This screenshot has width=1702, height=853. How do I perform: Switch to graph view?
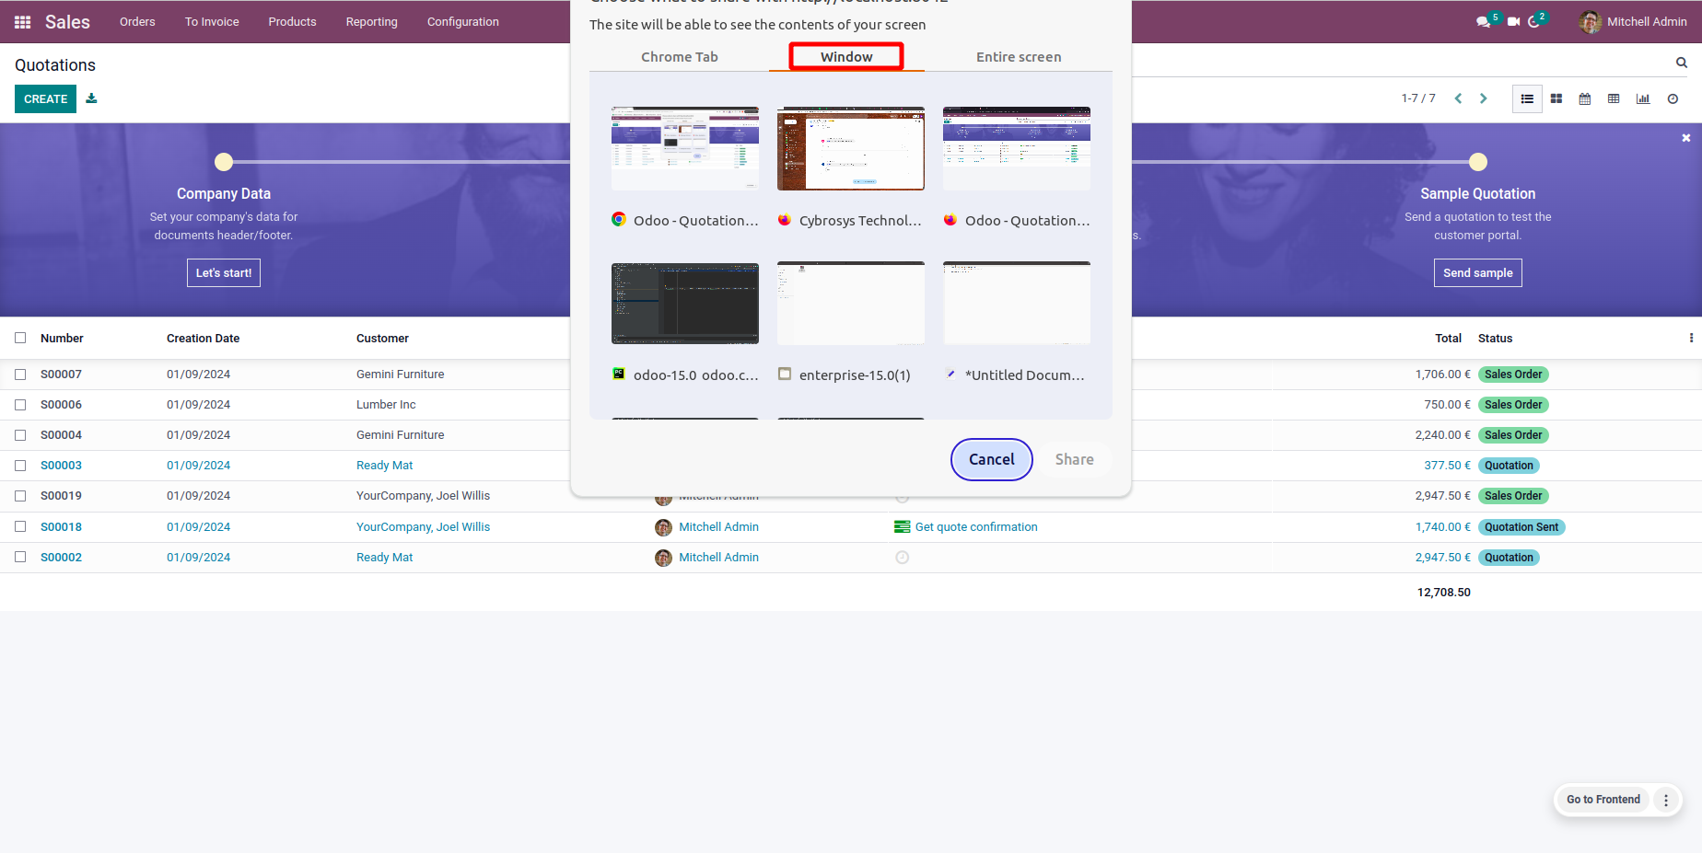pos(1643,98)
